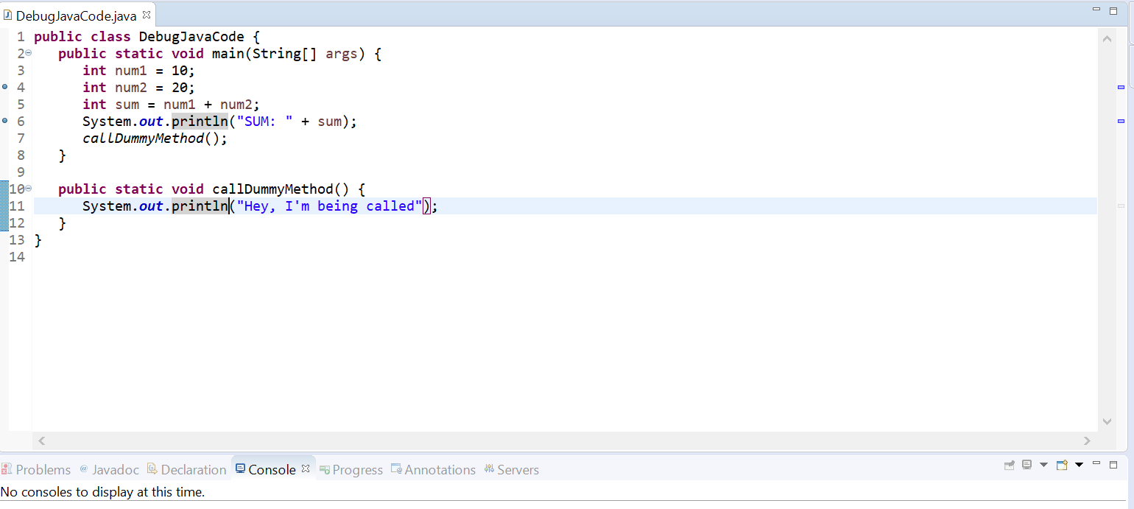The width and height of the screenshot is (1134, 509).
Task: Click 'String[] args' in main signature
Action: (305, 54)
